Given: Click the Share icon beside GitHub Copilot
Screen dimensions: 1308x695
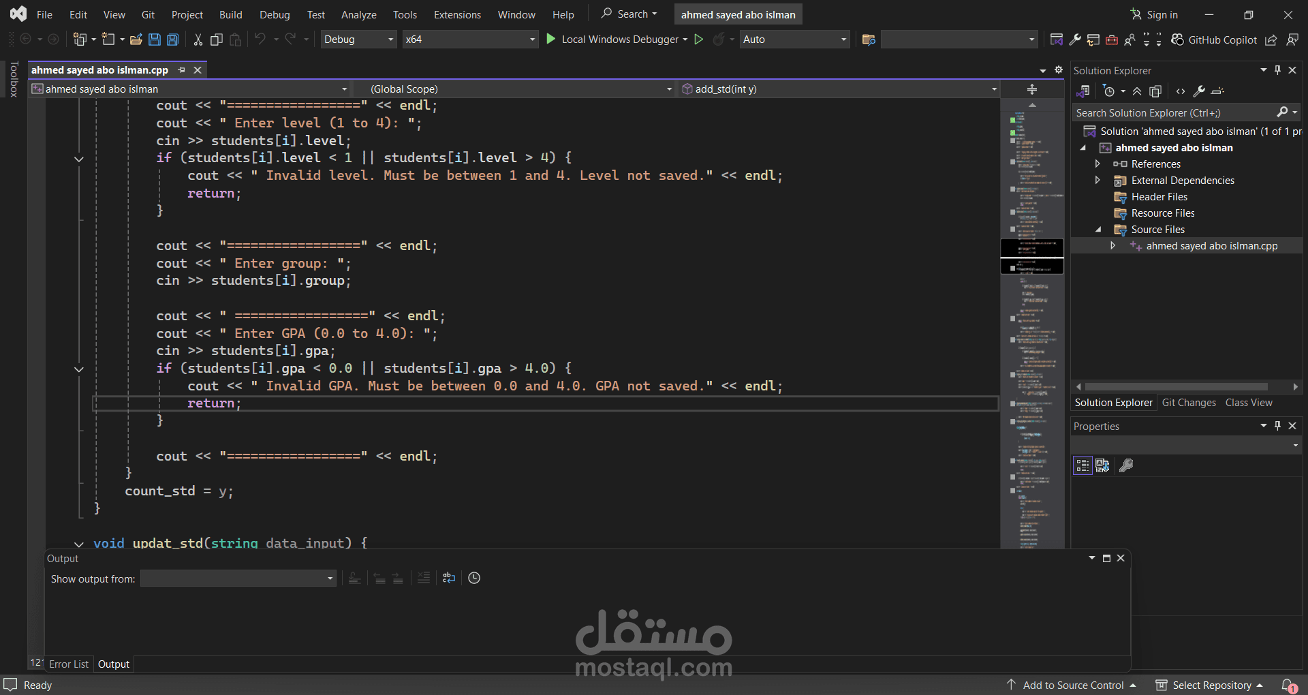Looking at the screenshot, I should tap(1271, 40).
